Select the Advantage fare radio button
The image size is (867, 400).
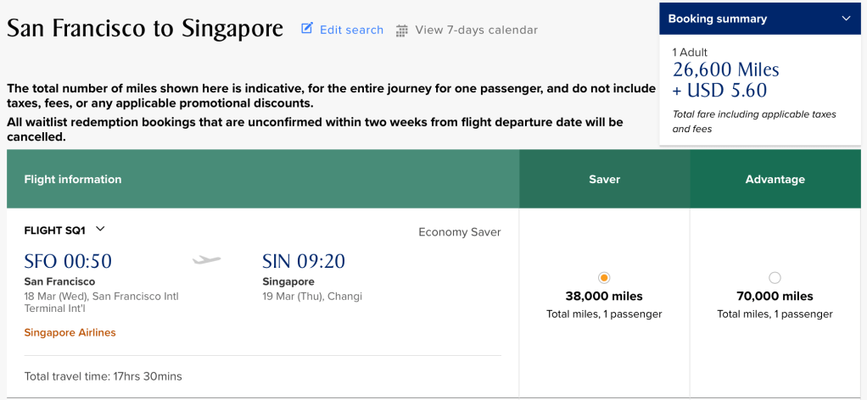coord(775,277)
